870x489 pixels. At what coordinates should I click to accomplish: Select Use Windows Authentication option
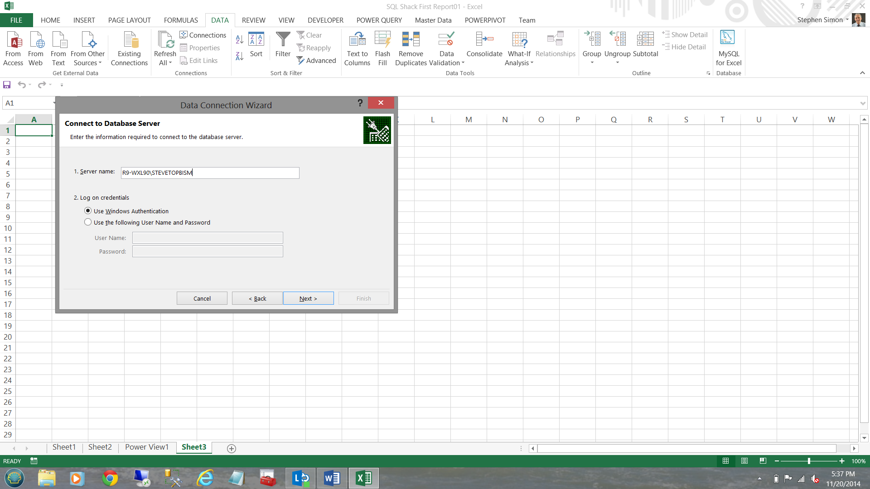[x=88, y=211]
